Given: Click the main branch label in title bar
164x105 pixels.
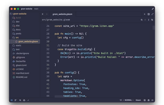Looking at the screenshot, I should (36, 9).
